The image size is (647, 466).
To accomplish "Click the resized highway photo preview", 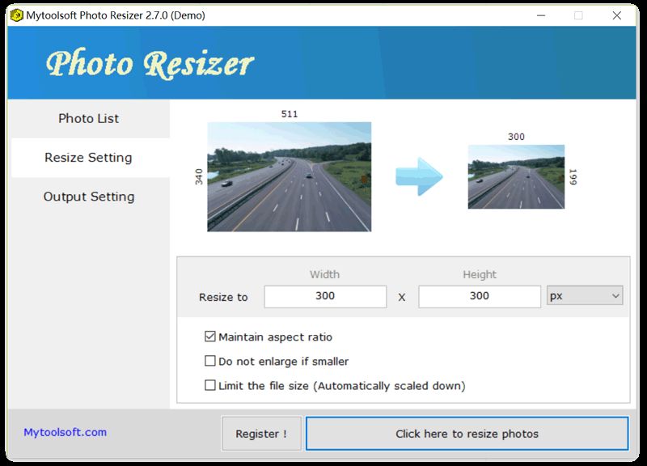I will tap(516, 176).
